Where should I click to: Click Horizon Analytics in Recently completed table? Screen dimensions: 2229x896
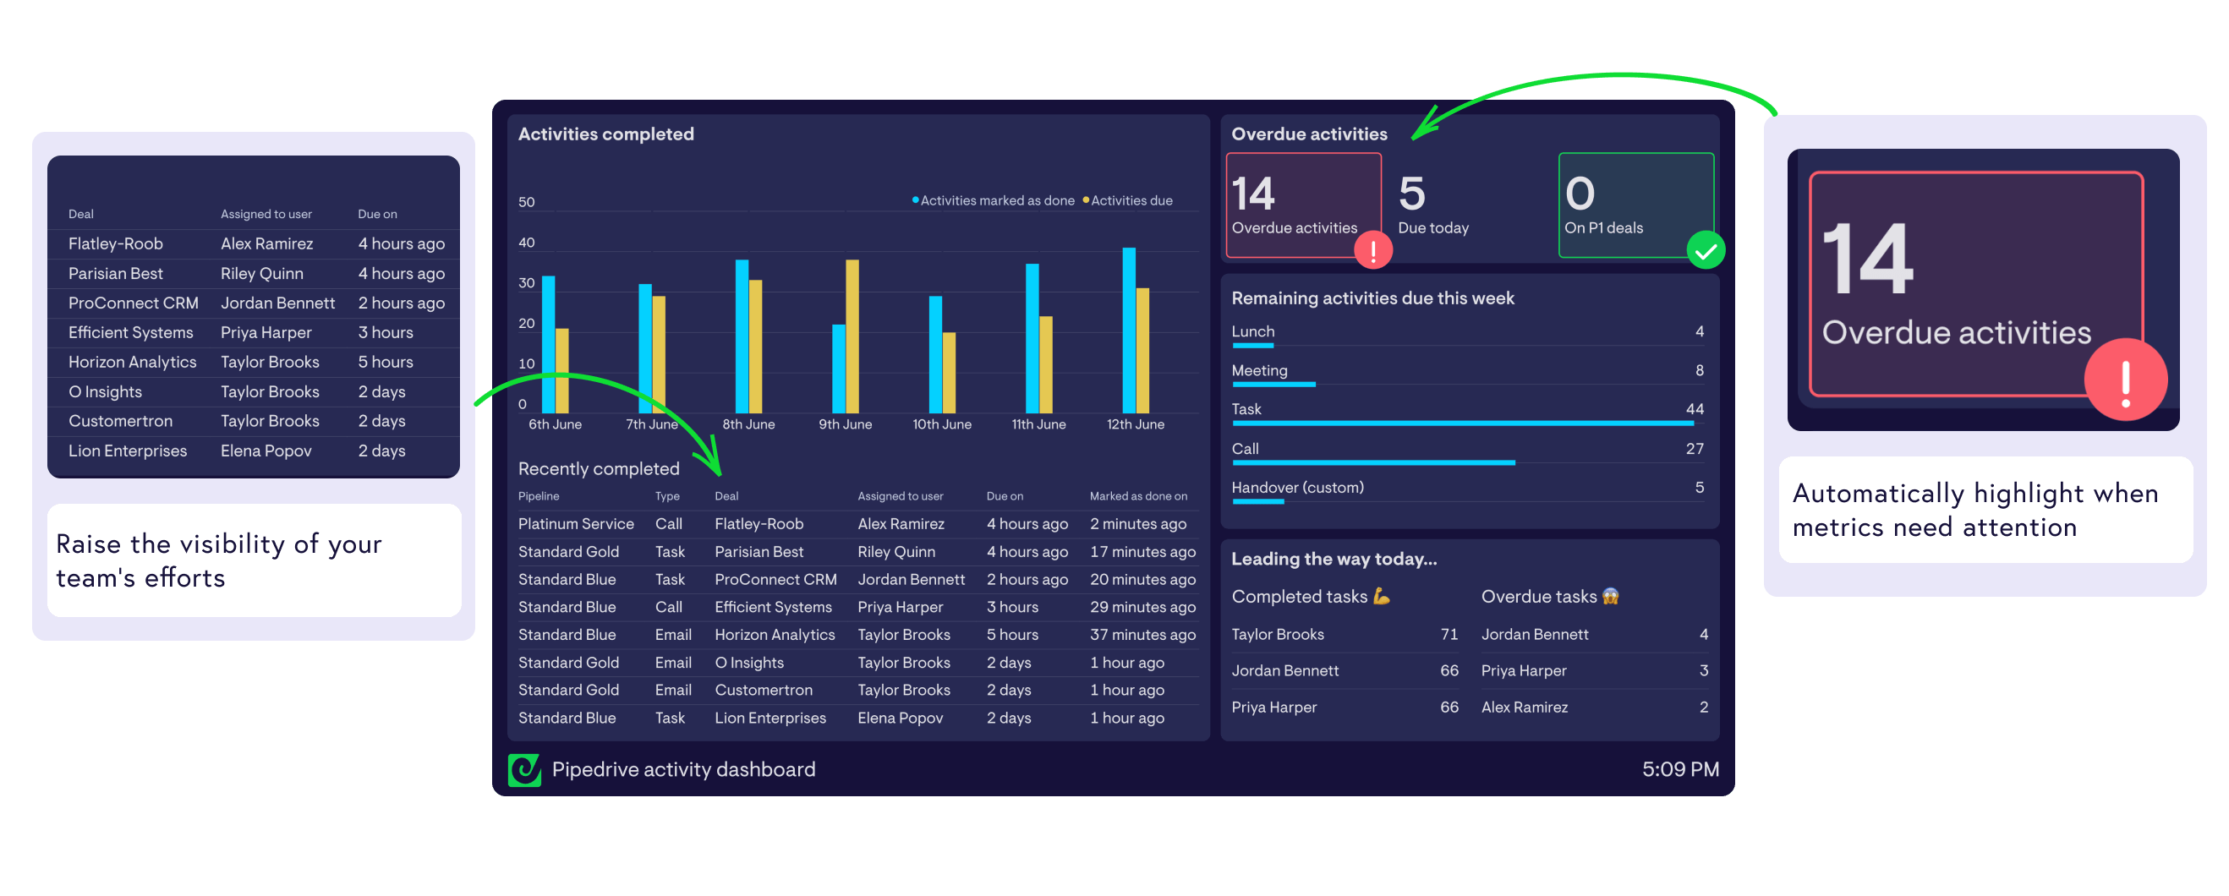pos(775,636)
